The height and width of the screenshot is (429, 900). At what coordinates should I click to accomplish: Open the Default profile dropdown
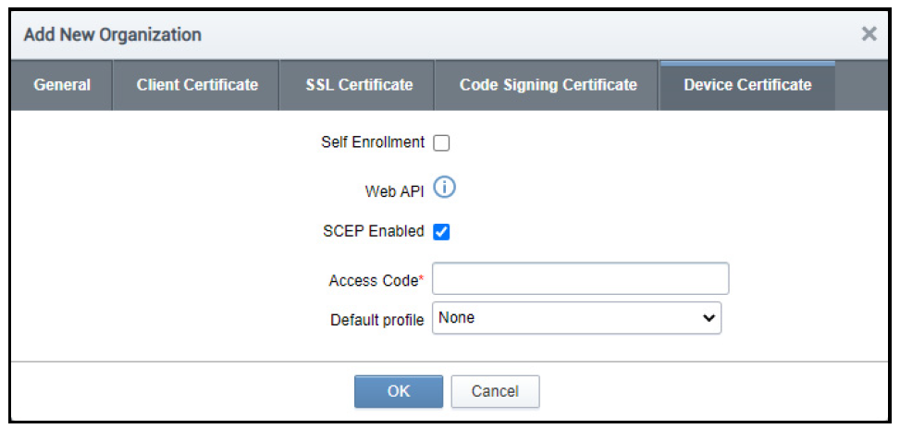576,318
